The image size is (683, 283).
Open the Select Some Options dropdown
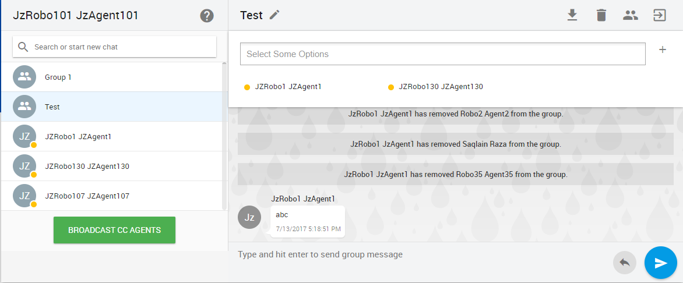point(442,54)
